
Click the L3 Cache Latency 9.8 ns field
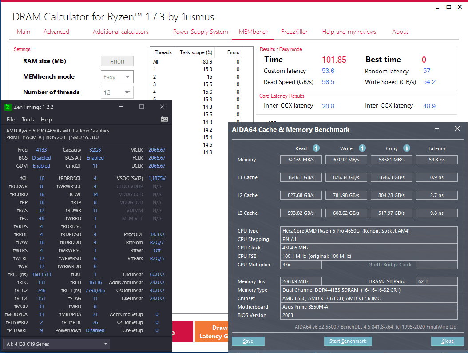point(436,213)
